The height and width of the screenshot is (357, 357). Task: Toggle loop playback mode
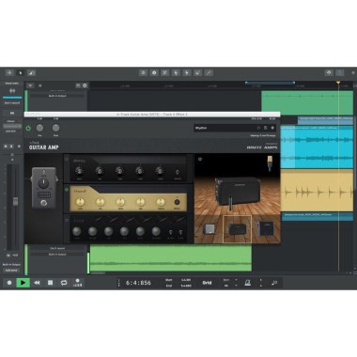[64, 283]
